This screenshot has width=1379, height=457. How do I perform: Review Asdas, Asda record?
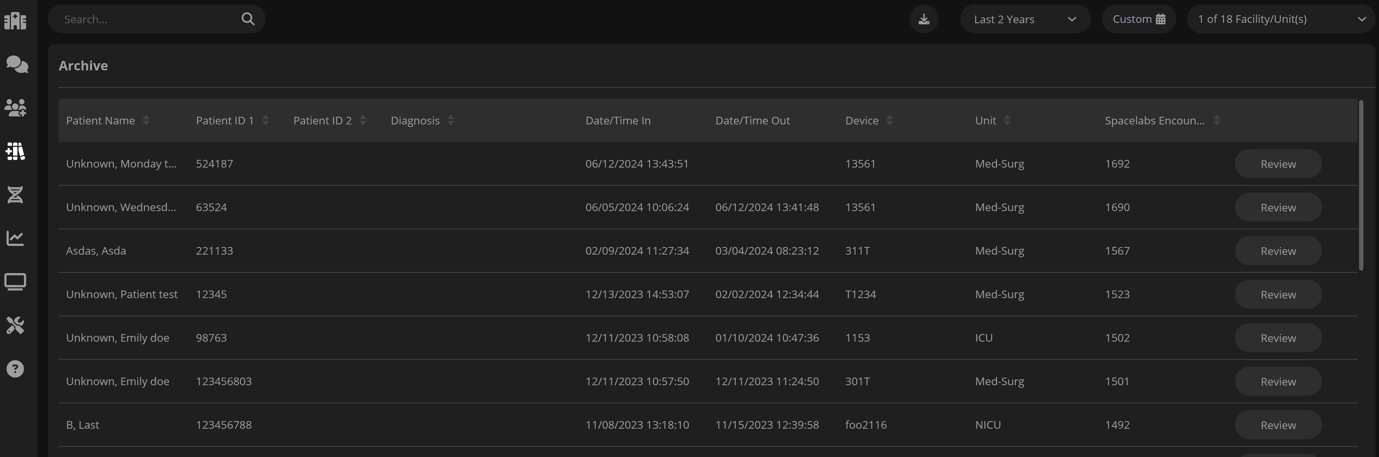pyautogui.click(x=1279, y=251)
